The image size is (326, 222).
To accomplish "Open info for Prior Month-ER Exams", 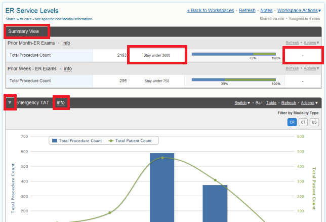I will tap(66, 43).
